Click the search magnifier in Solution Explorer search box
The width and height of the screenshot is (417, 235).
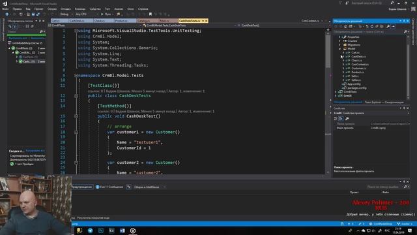pos(405,32)
